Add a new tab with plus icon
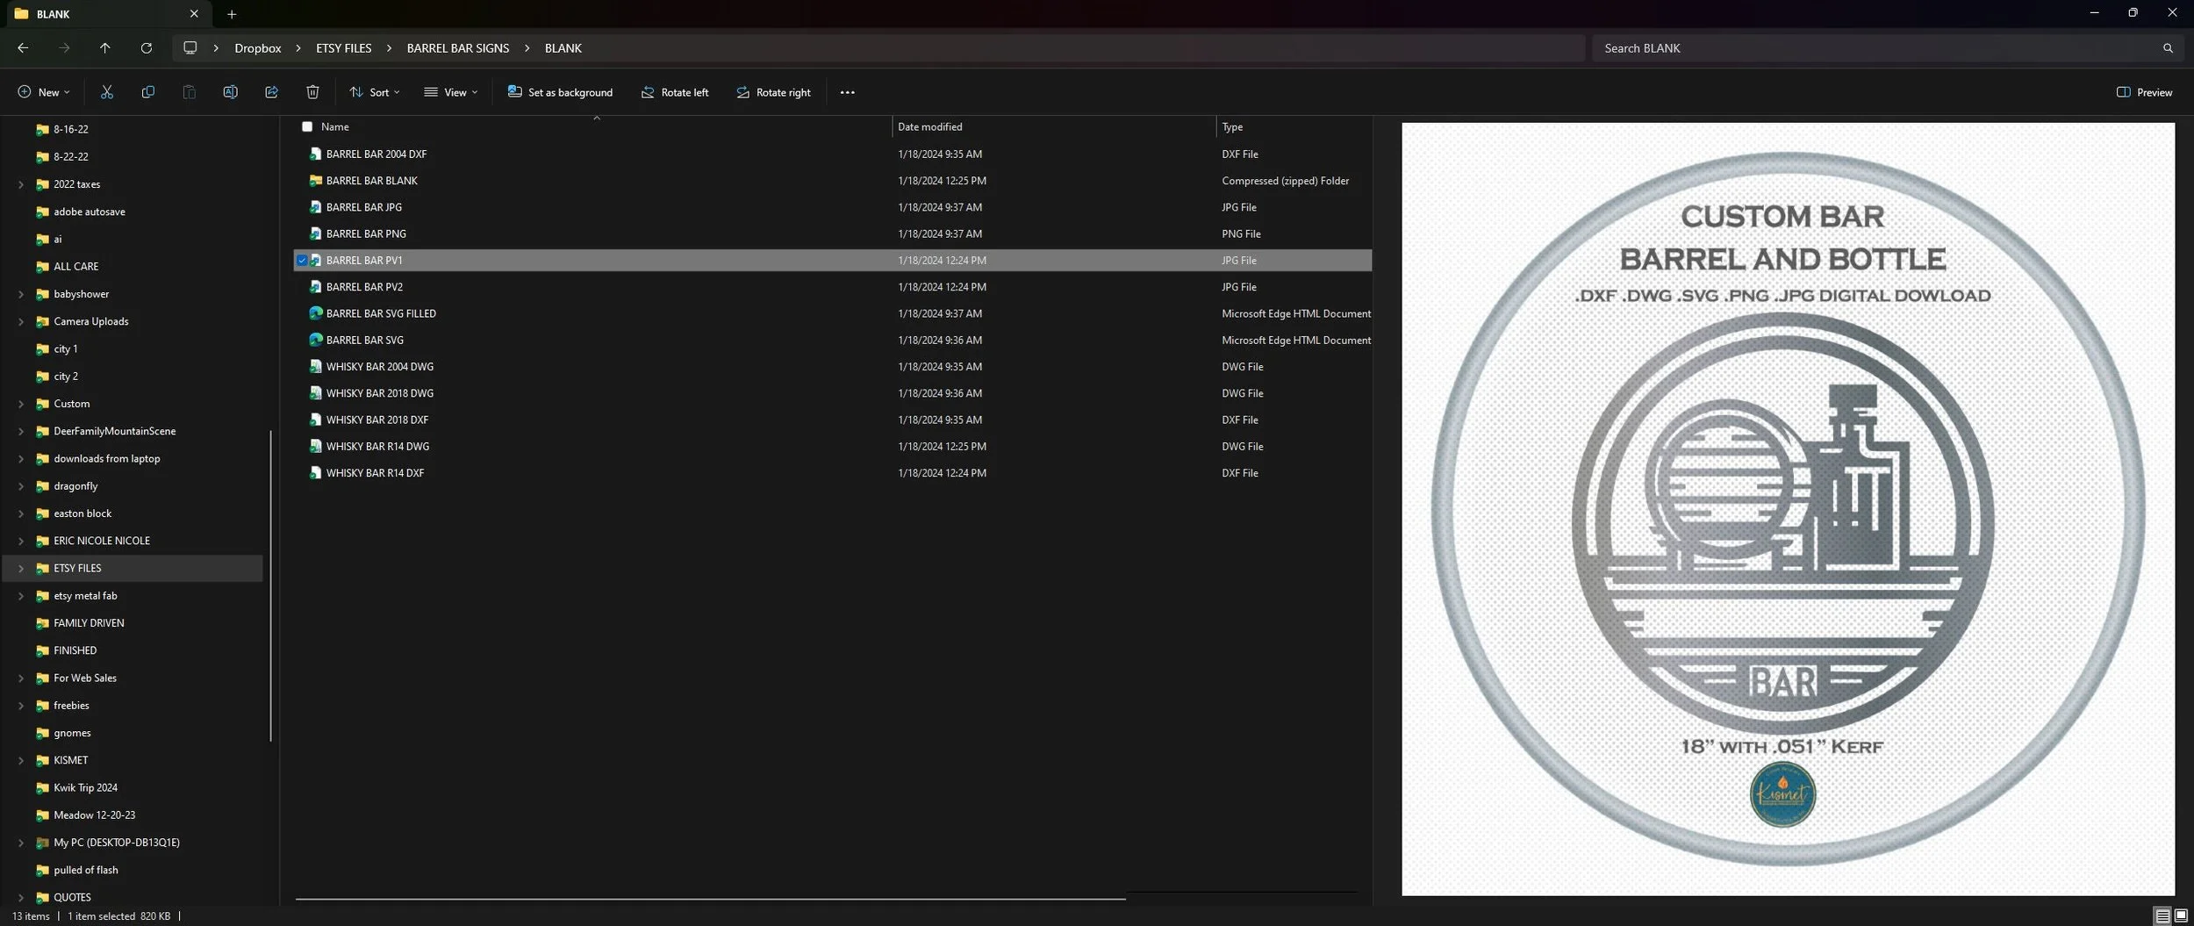 (x=232, y=14)
